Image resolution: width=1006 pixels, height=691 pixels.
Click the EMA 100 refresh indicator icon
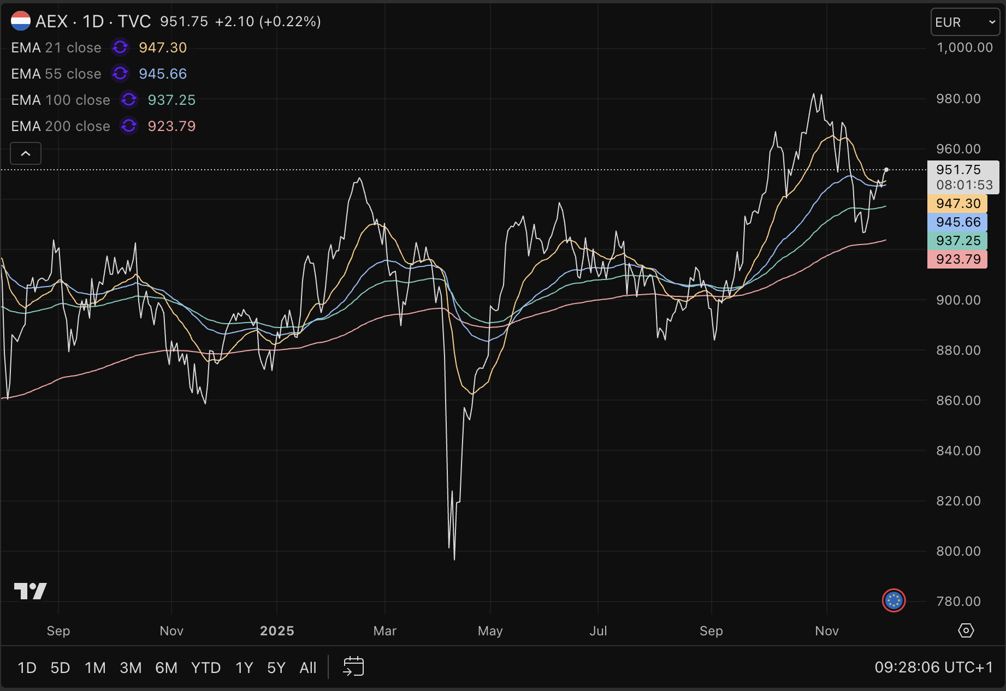pyautogui.click(x=129, y=100)
